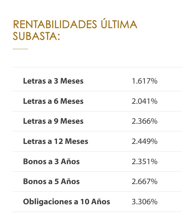This screenshot has height=213, width=196.
Task: Click the 2.351% value
Action: (145, 161)
